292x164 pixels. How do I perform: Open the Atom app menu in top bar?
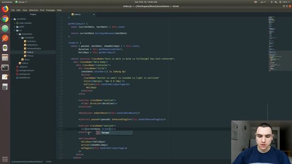[x=21, y=2]
